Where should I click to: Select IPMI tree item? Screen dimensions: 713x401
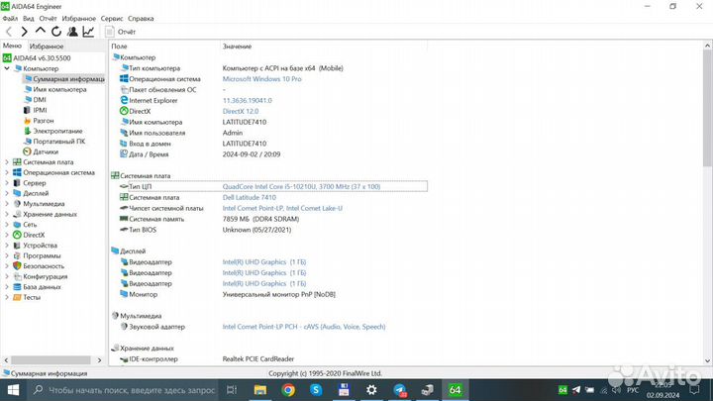coord(35,110)
